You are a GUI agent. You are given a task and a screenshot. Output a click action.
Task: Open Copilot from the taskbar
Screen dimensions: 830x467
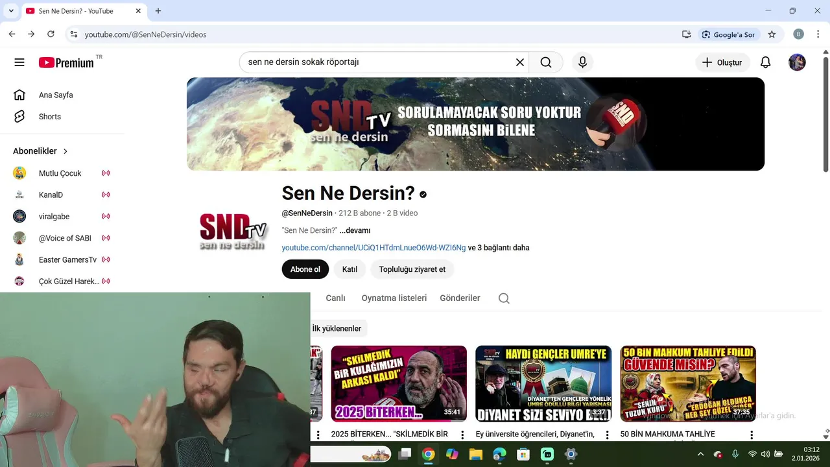pos(452,454)
